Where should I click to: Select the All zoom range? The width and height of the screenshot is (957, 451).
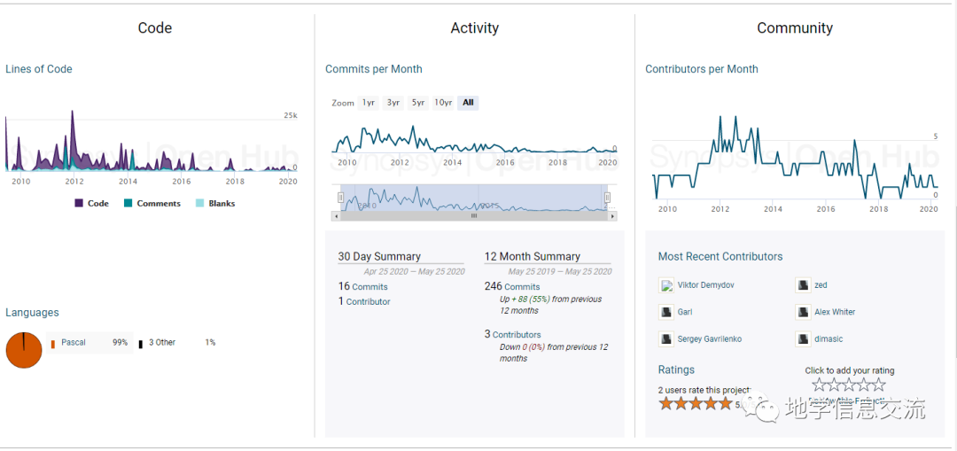[468, 103]
